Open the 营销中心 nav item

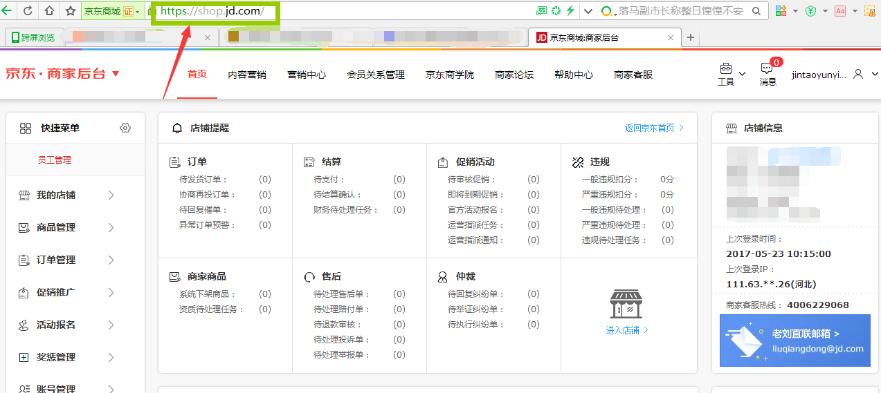307,75
